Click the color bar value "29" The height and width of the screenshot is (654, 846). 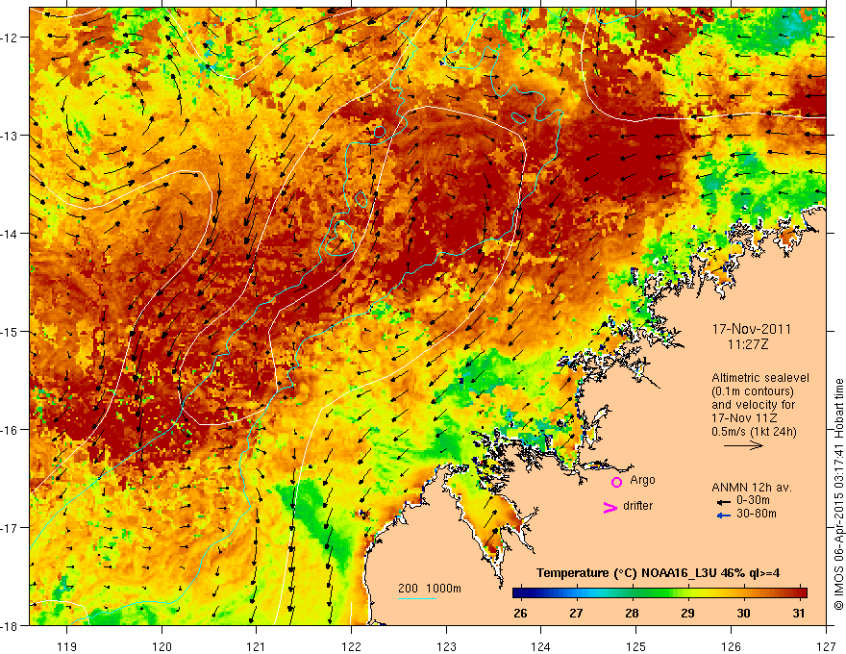pos(687,613)
